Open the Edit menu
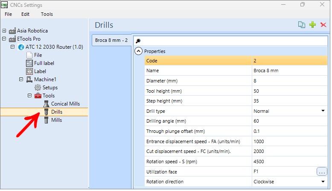This screenshot has height=191, width=332. [x=25, y=14]
